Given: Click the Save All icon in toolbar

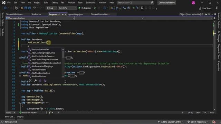Looking at the screenshot, I should click(29, 8).
